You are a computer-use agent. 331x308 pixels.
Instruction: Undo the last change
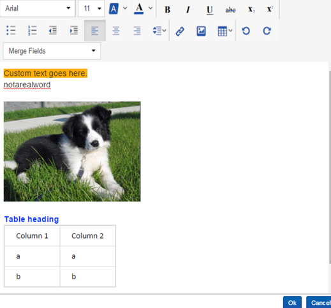(x=246, y=31)
